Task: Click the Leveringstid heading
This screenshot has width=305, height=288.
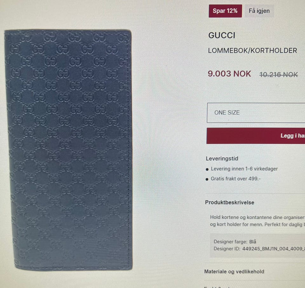Action: click(x=222, y=158)
